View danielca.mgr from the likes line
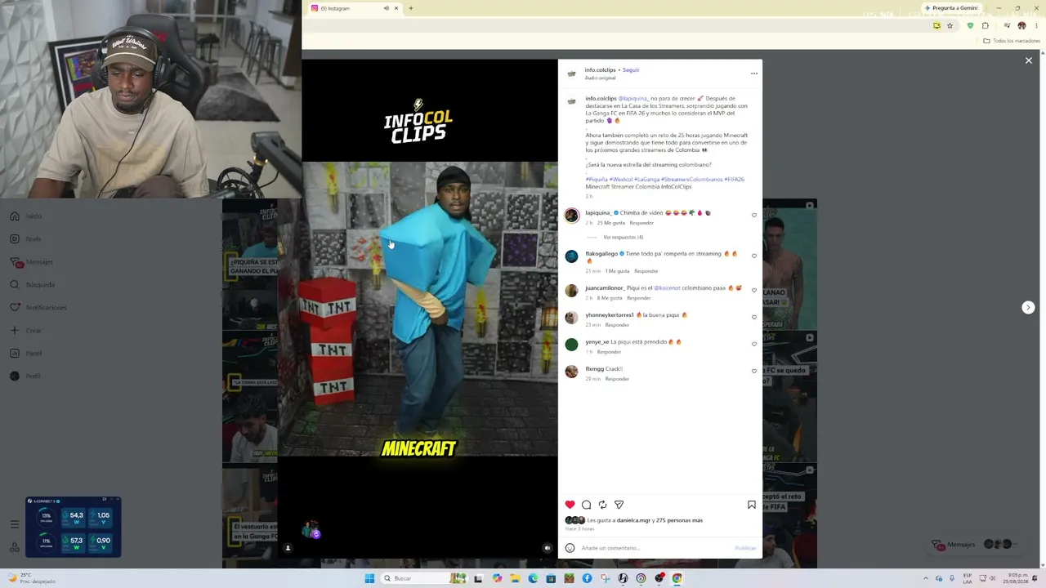This screenshot has width=1046, height=588. [x=633, y=520]
